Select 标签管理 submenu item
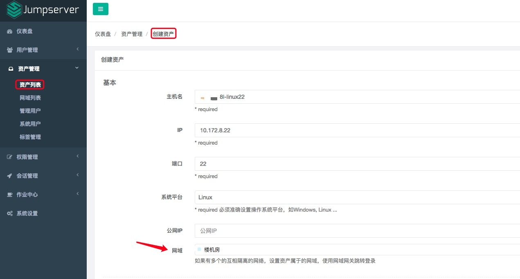Screen dimensions: 520x279 point(30,137)
